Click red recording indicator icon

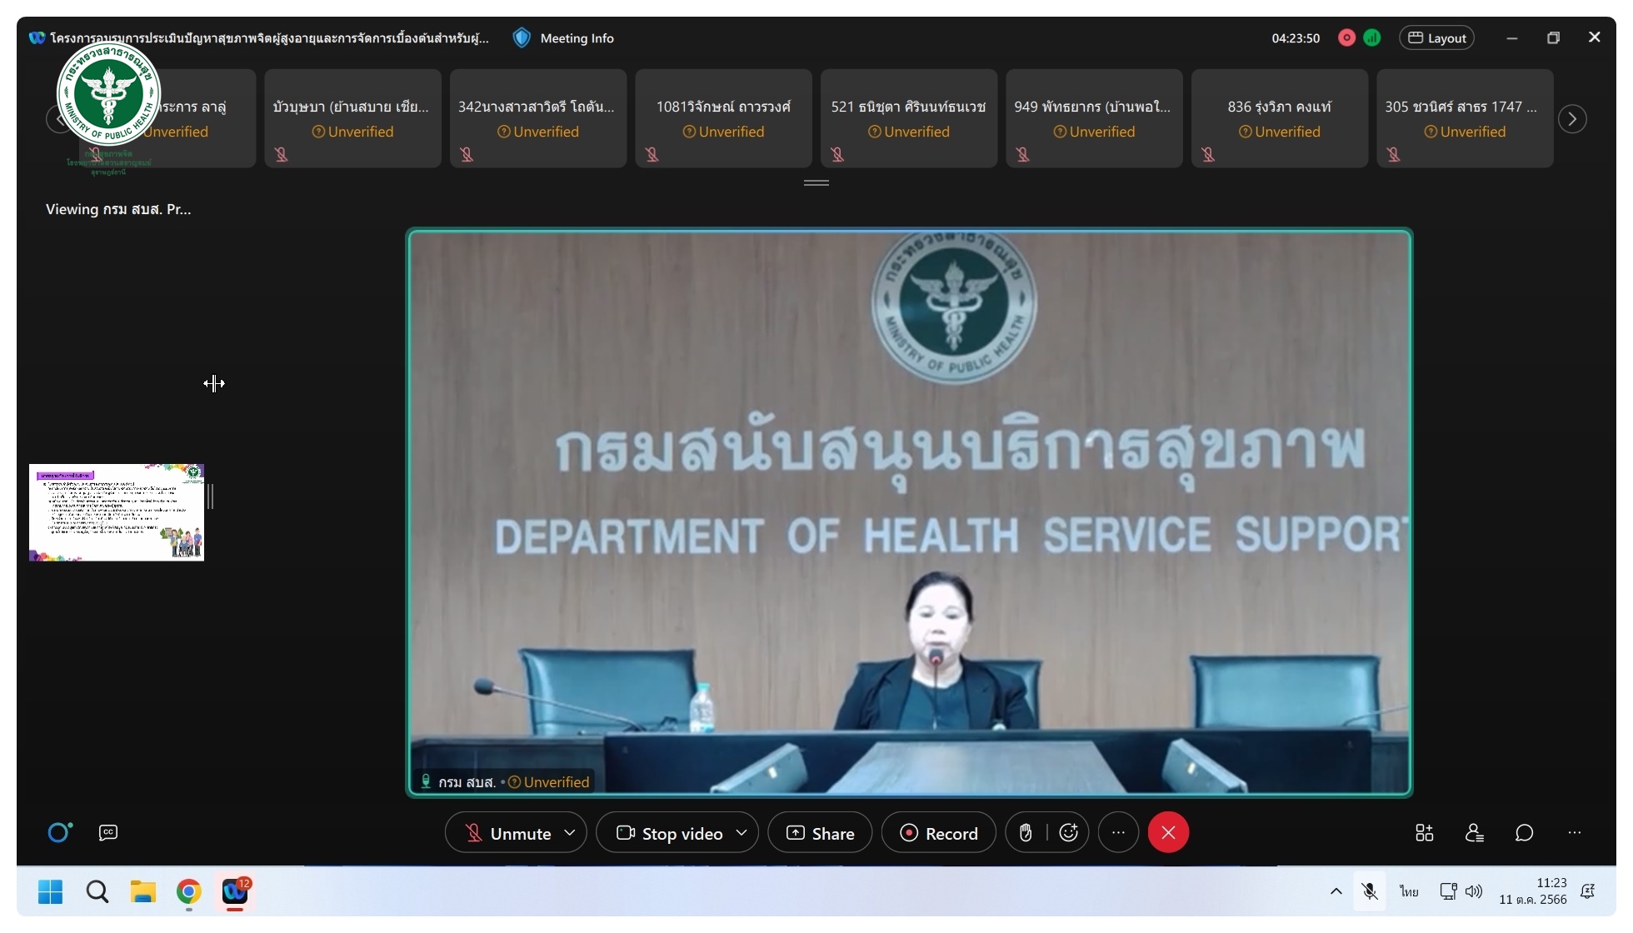point(1346,38)
